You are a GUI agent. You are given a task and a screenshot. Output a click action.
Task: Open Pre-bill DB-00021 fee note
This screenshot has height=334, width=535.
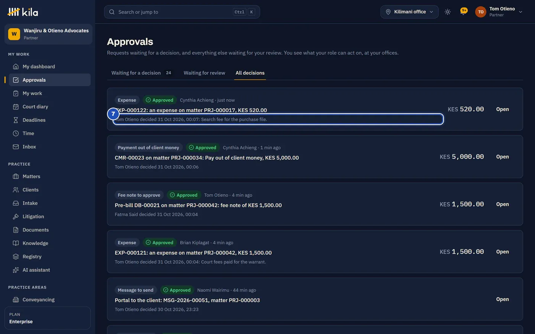502,204
